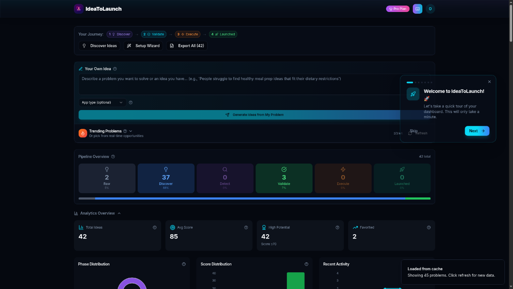
Task: Click info icon on Phase Distribution chart
Action: [x=184, y=264]
